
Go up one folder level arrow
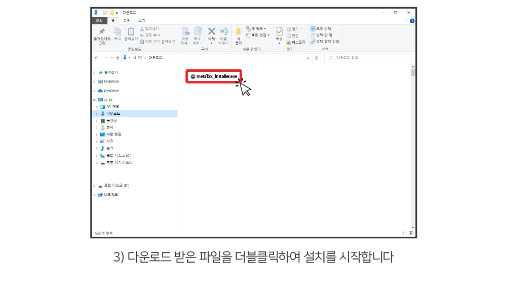[118, 58]
